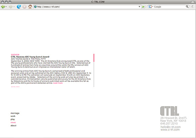Open the Forward button history dropdown arrow
The image size is (196, 138).
coord(14,7)
